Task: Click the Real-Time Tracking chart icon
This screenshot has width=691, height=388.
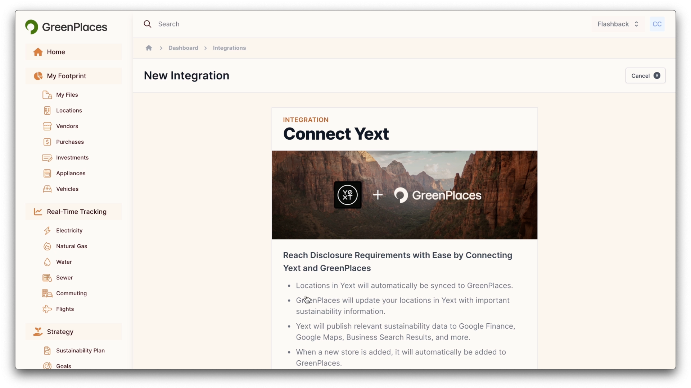Action: (38, 212)
